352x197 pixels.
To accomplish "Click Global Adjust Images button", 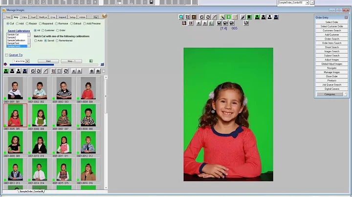I will (x=331, y=64).
